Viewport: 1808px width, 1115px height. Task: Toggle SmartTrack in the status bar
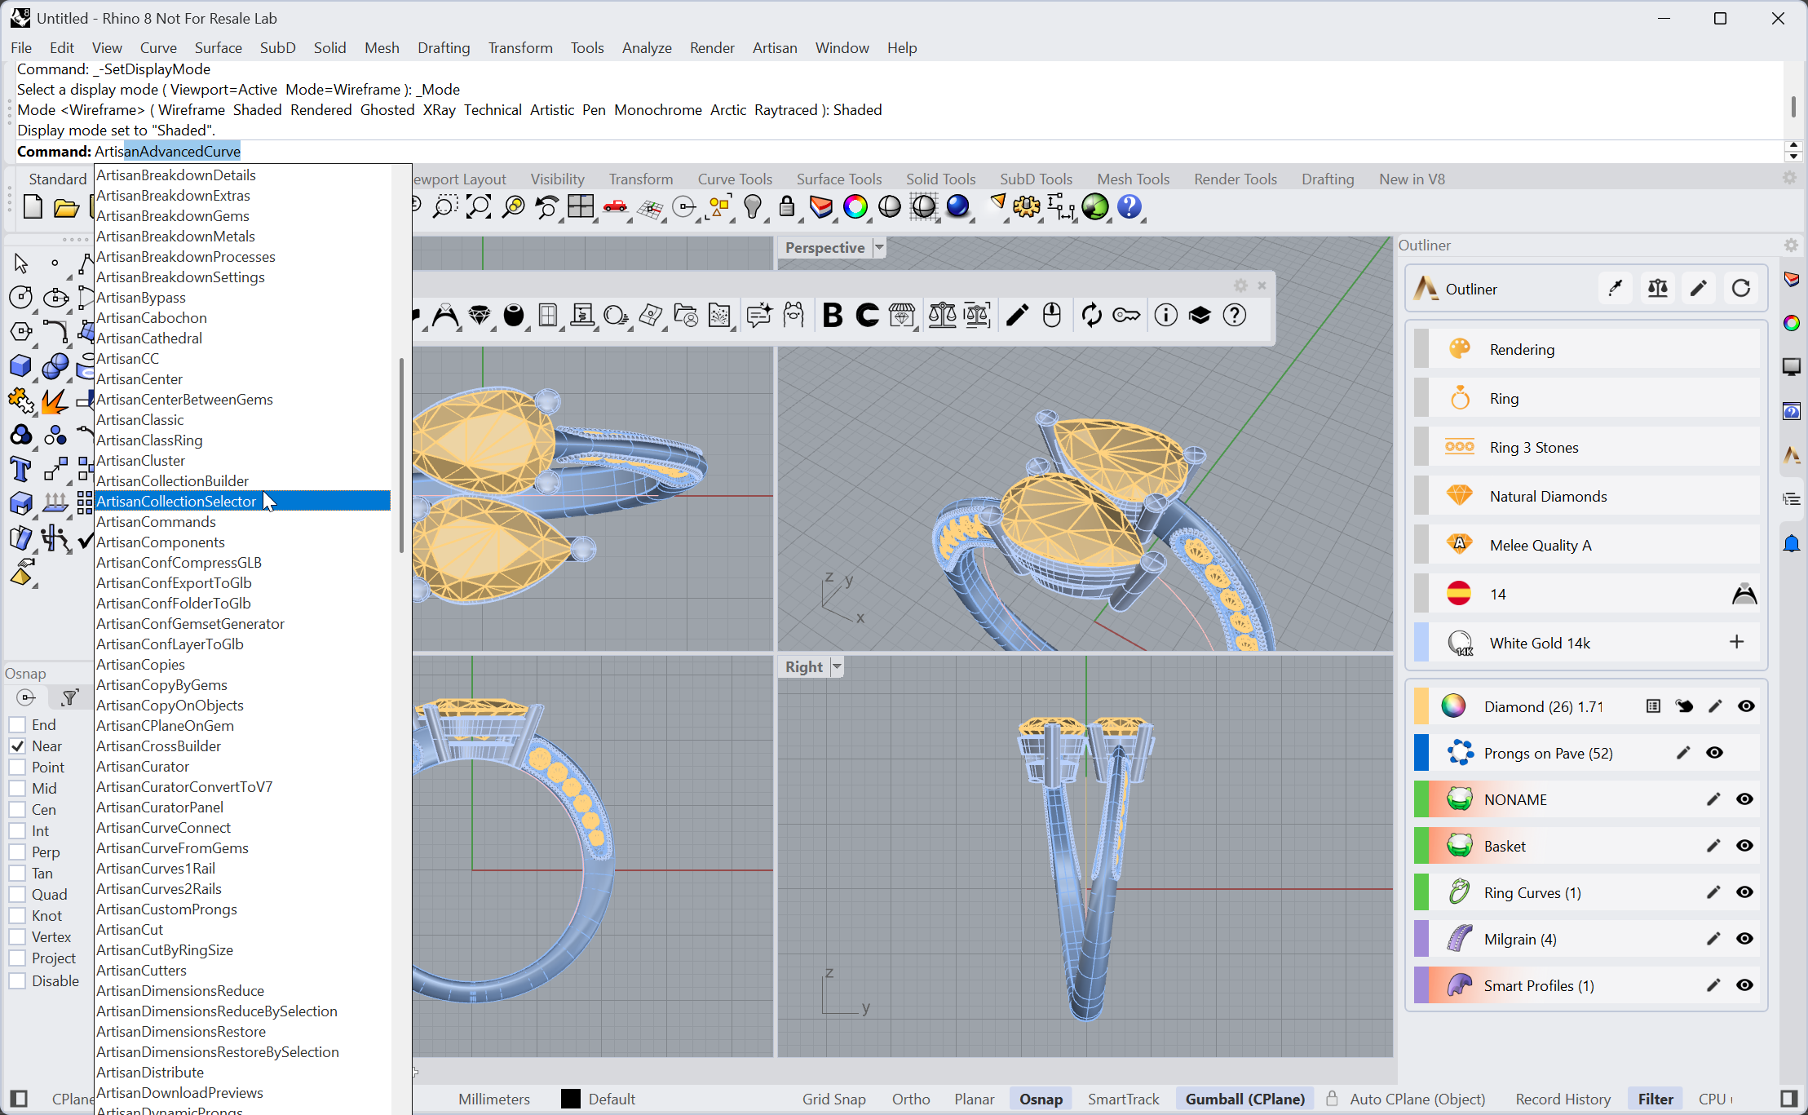click(x=1123, y=1099)
